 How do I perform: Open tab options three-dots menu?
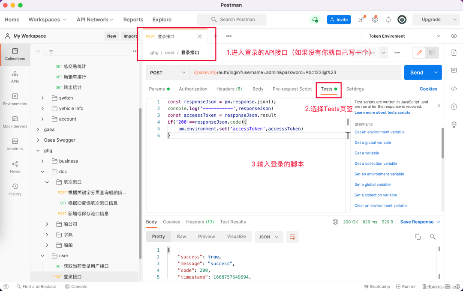pyautogui.click(x=228, y=36)
